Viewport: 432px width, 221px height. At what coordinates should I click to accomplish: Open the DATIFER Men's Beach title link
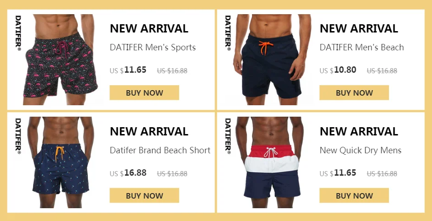361,47
